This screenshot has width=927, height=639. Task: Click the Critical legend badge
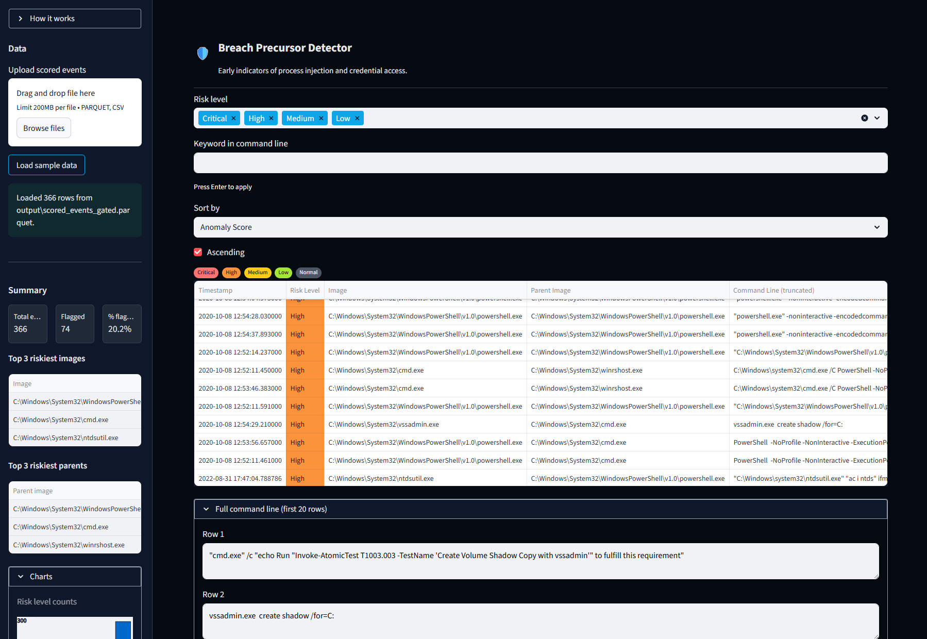[206, 273]
